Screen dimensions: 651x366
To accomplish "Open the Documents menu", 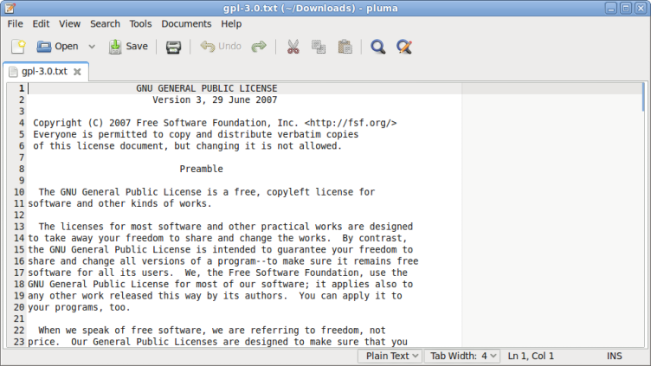I will pyautogui.click(x=186, y=24).
